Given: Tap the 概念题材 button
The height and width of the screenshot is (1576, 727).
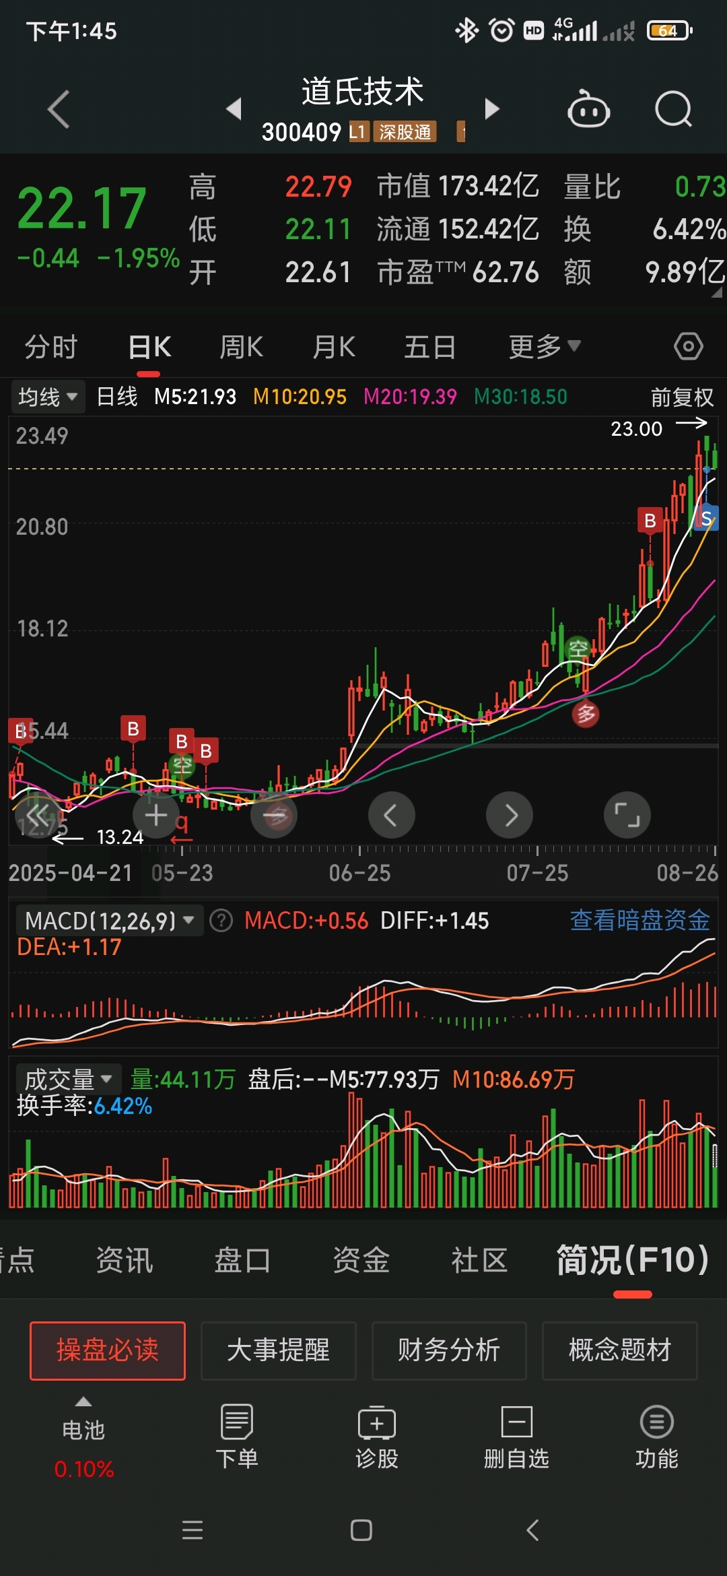Looking at the screenshot, I should tap(620, 1350).
